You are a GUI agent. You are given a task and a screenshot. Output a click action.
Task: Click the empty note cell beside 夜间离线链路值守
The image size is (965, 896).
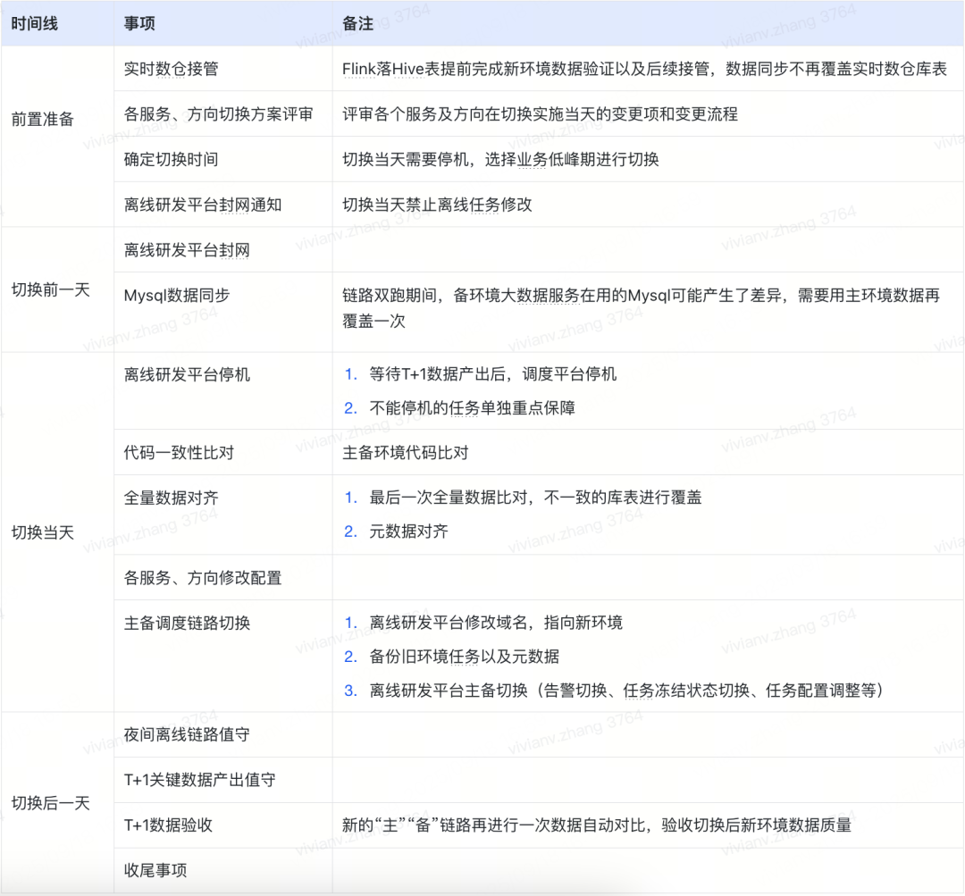(647, 735)
